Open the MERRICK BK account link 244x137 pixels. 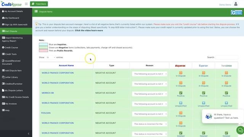pos(48,93)
